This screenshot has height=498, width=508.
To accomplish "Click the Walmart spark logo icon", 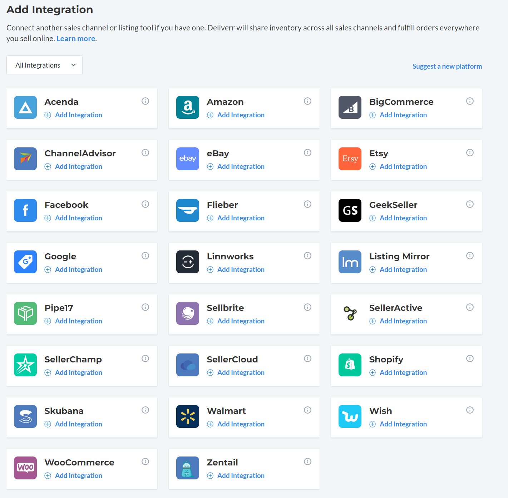I will pyautogui.click(x=188, y=416).
